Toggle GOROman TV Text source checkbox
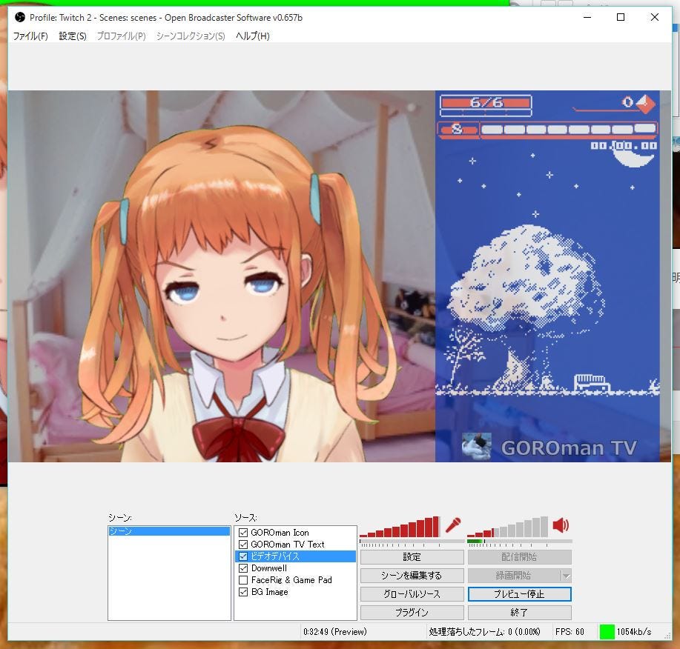 pyautogui.click(x=243, y=544)
